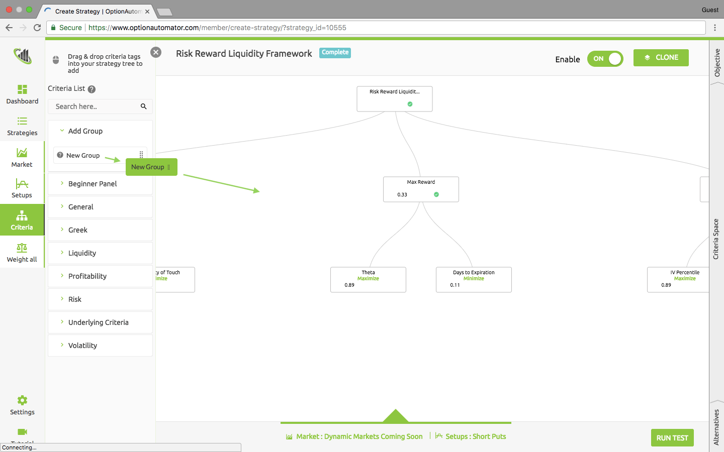Open the Alternatives side tab
The image size is (724, 452).
(x=717, y=426)
